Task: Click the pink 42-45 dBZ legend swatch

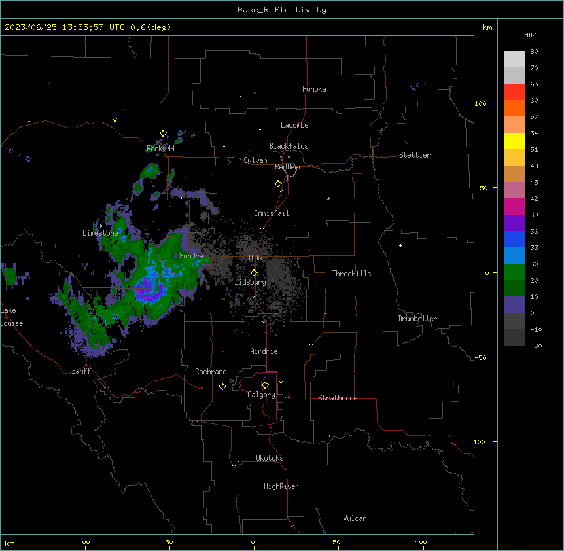Action: point(514,190)
